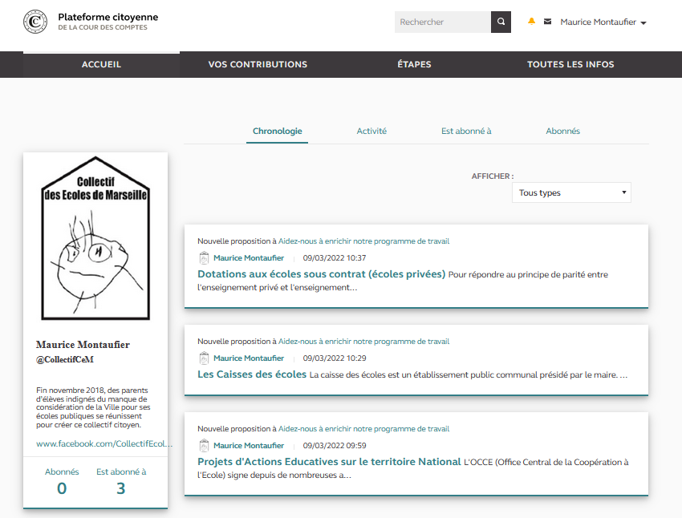Click avatar icon on 09:59 proposal

(x=204, y=445)
